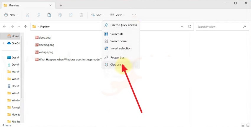Choose Properties from menu
The height and width of the screenshot is (127, 251).
click(x=121, y=57)
